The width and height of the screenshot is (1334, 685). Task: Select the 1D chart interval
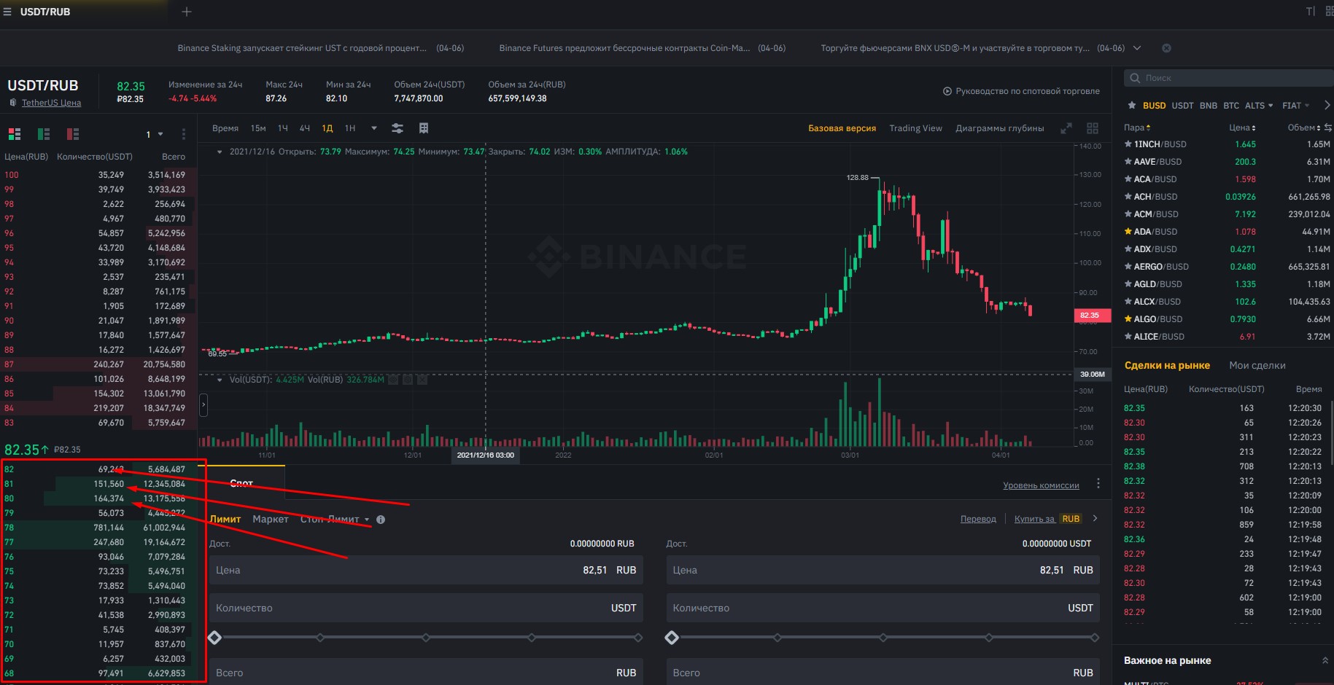coord(327,128)
